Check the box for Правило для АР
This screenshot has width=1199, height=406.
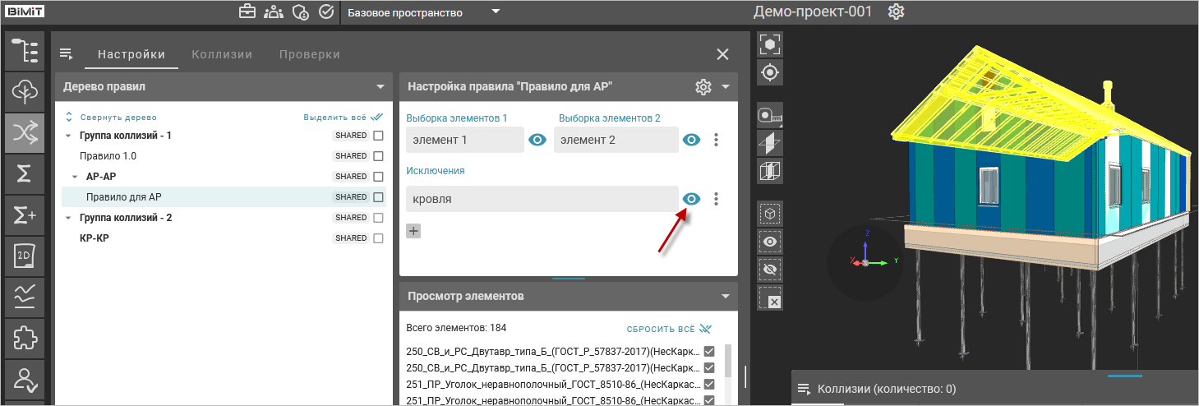[x=379, y=197]
